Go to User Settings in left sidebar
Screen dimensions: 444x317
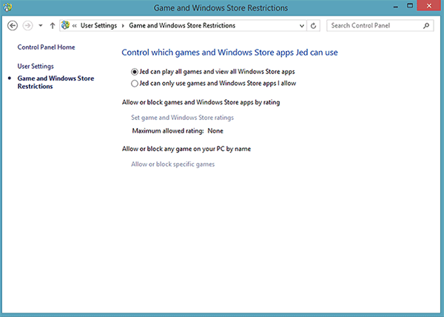point(36,67)
